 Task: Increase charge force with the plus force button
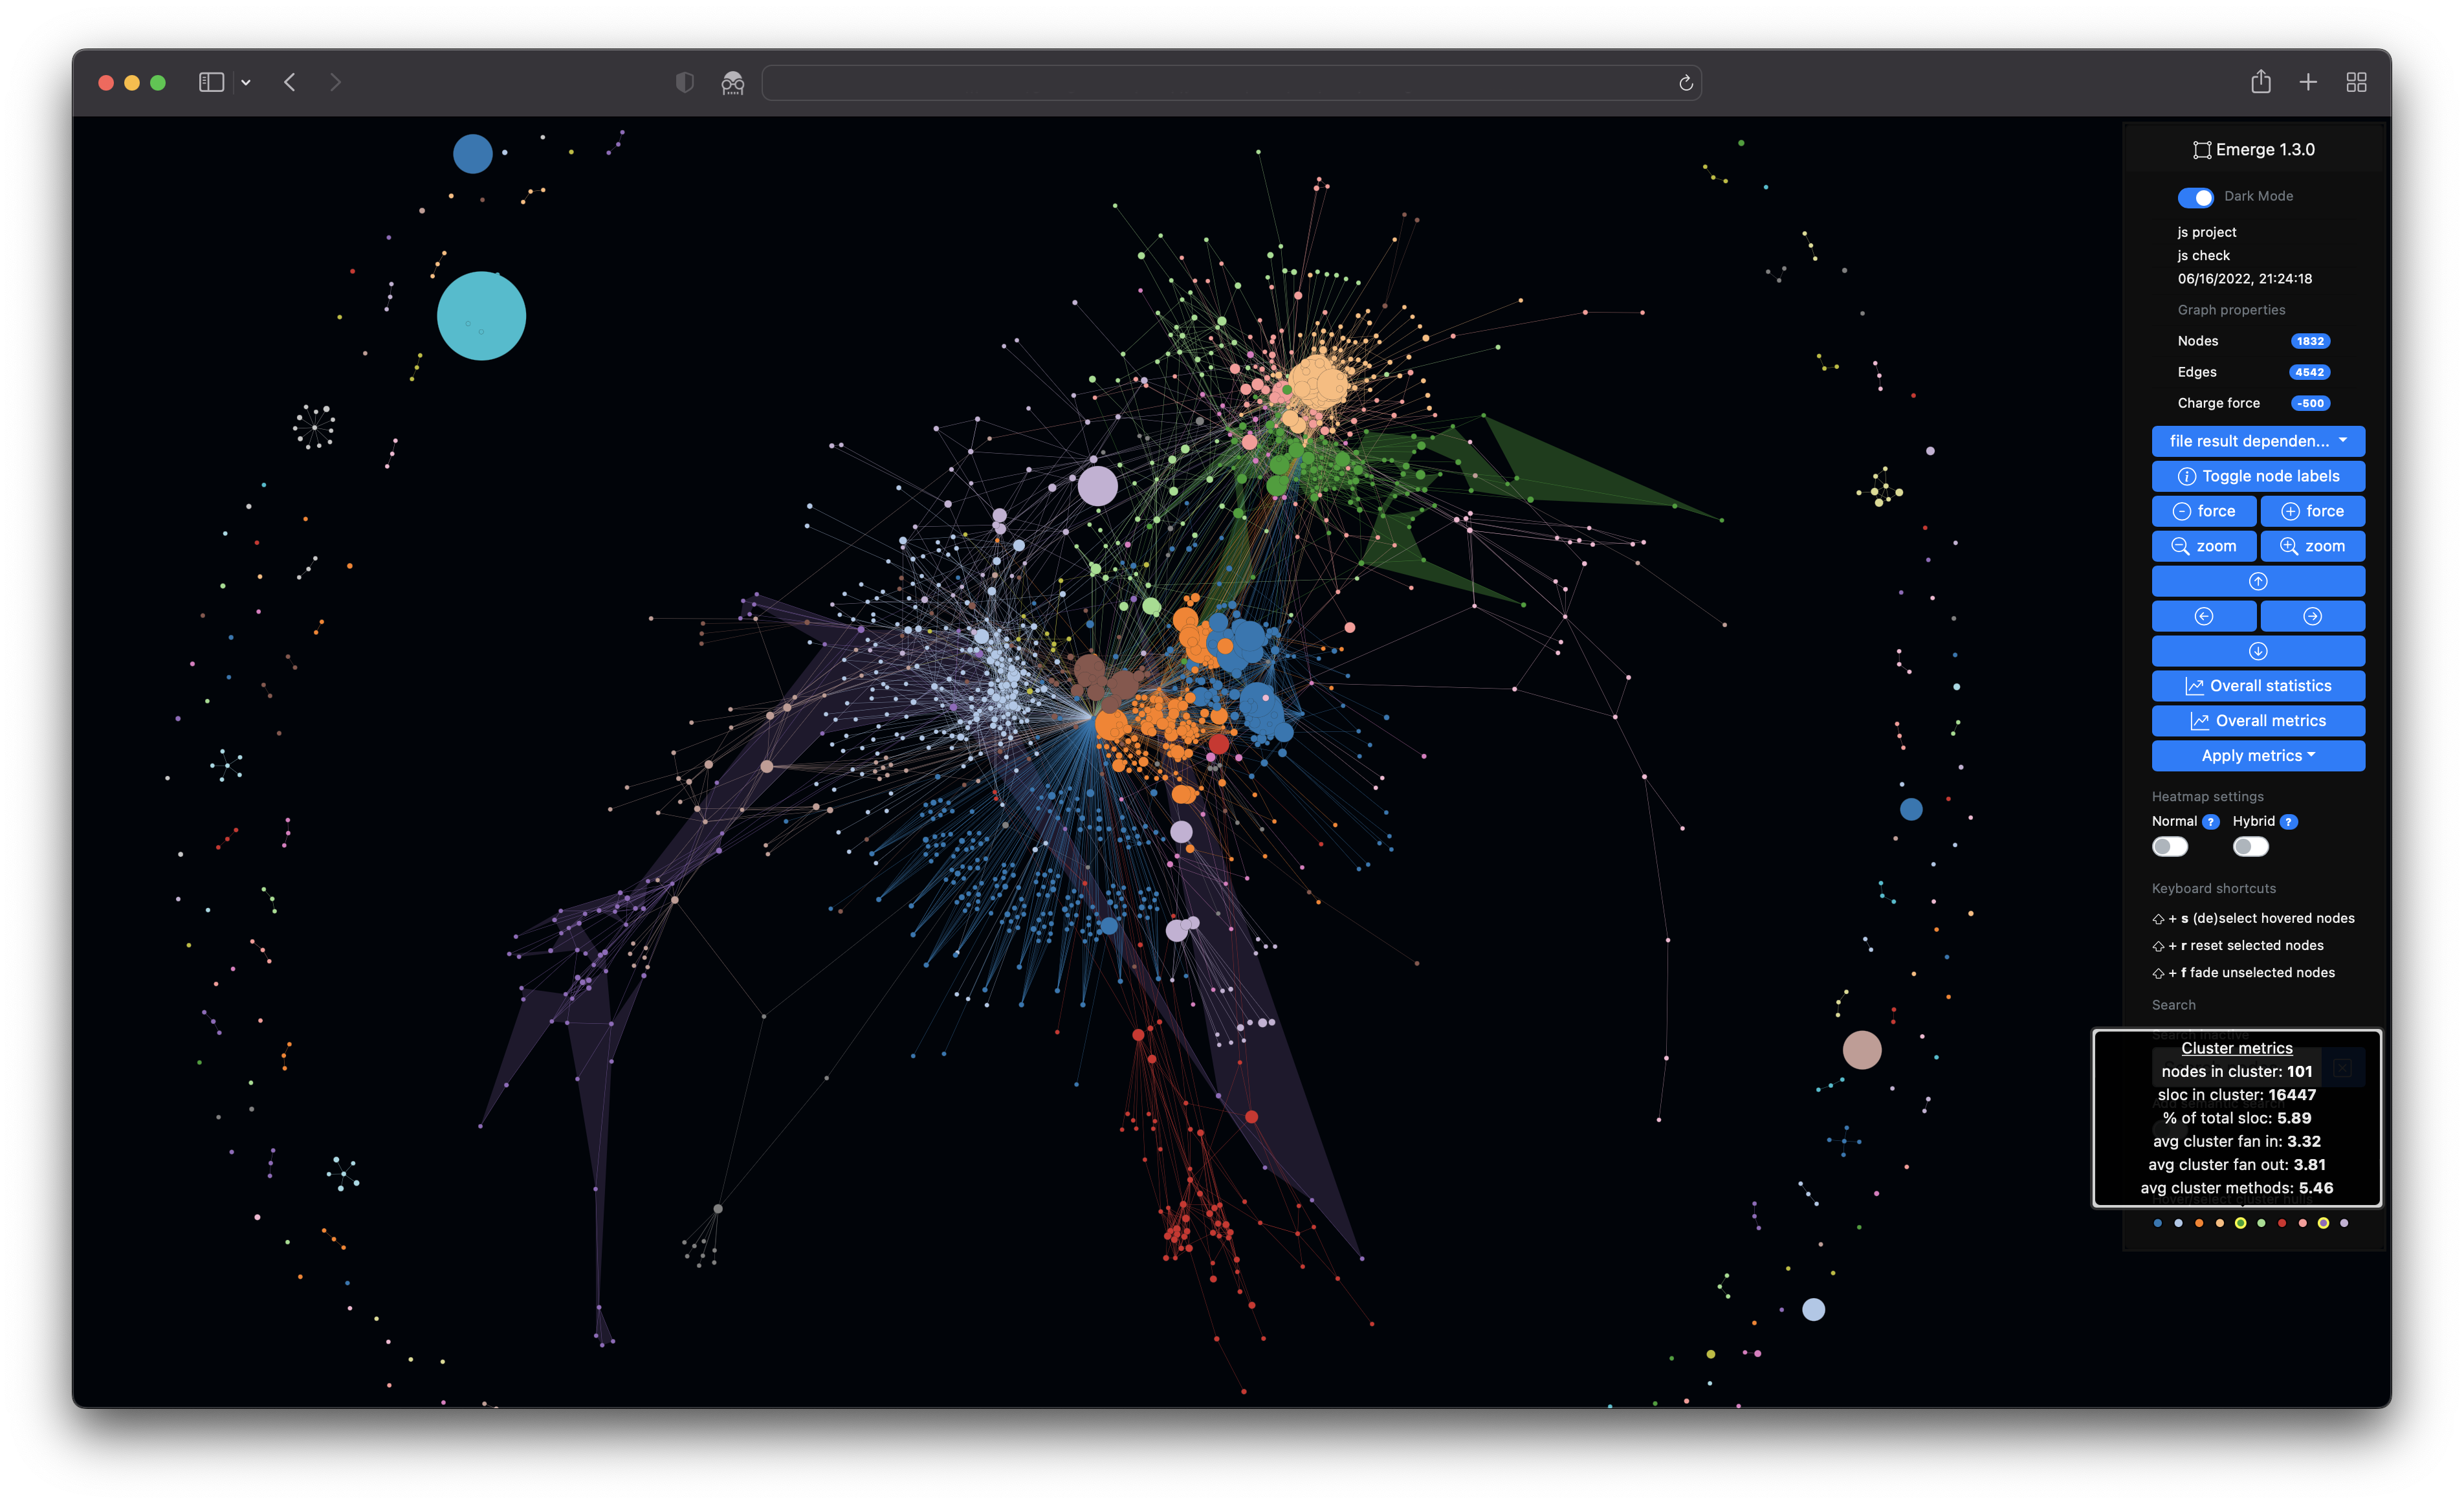[x=2312, y=511]
